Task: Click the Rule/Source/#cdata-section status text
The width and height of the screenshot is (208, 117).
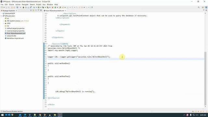Action: (x=13, y=111)
